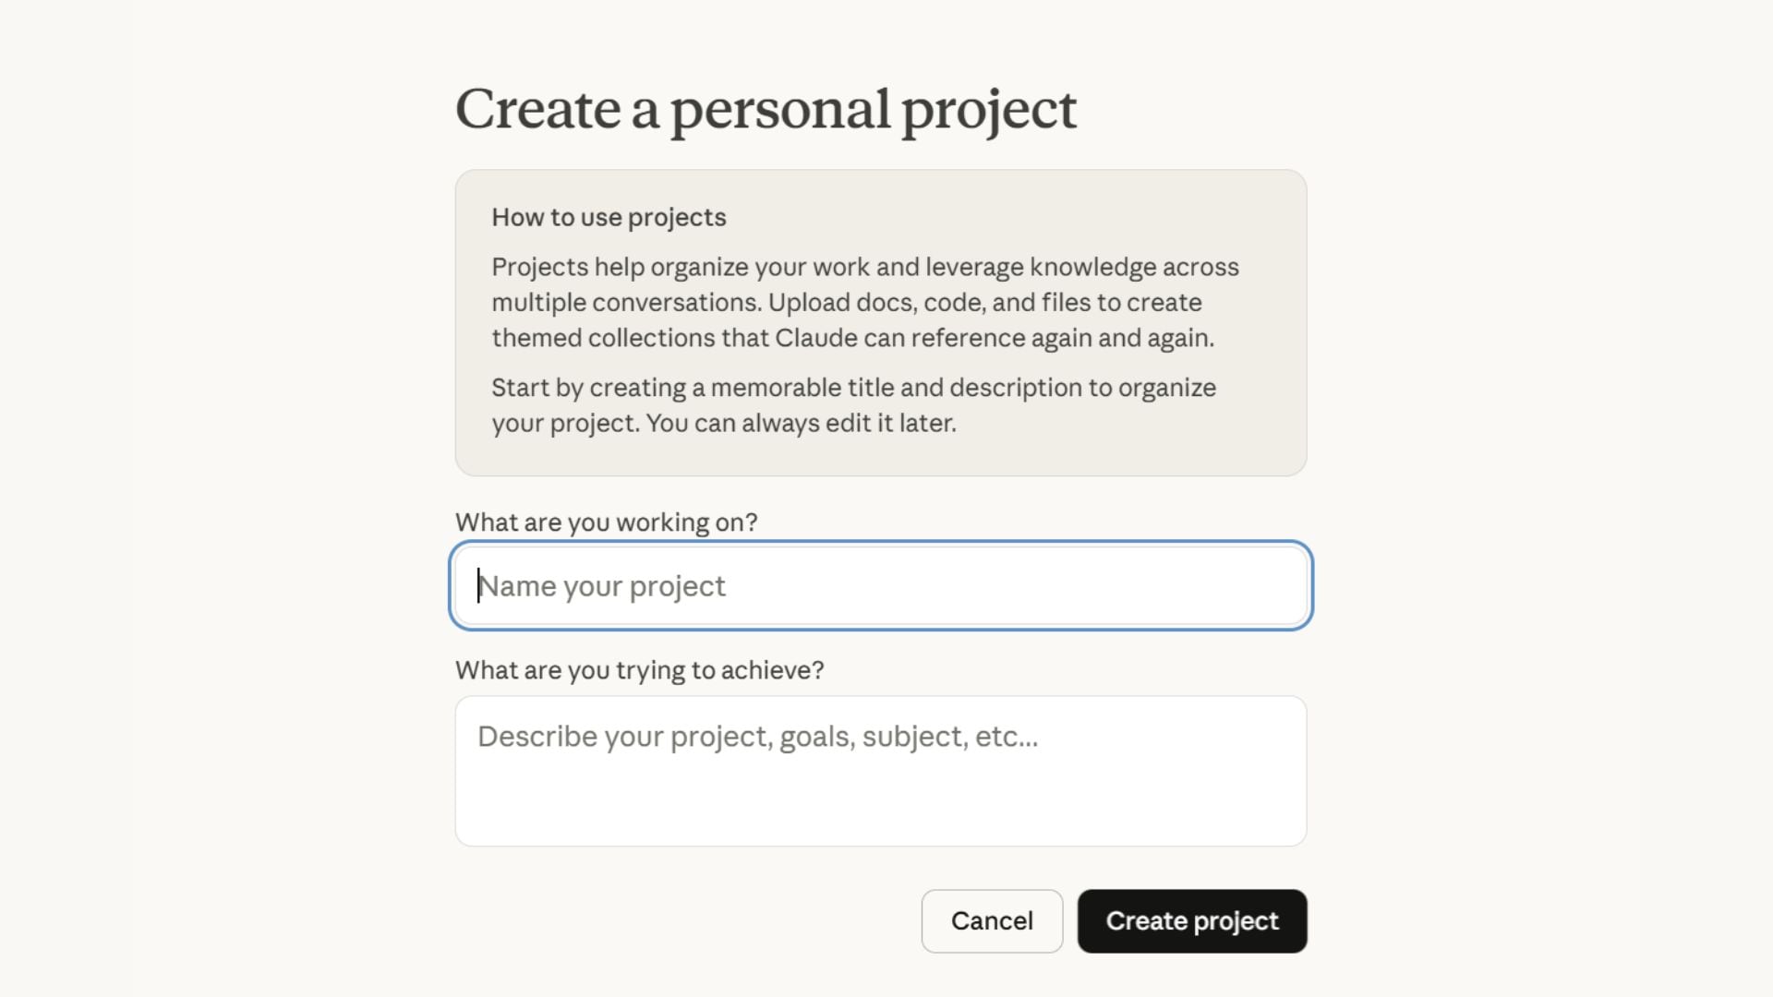The width and height of the screenshot is (1773, 997).
Task: Select the placeholder text Describe your project
Action: (757, 736)
